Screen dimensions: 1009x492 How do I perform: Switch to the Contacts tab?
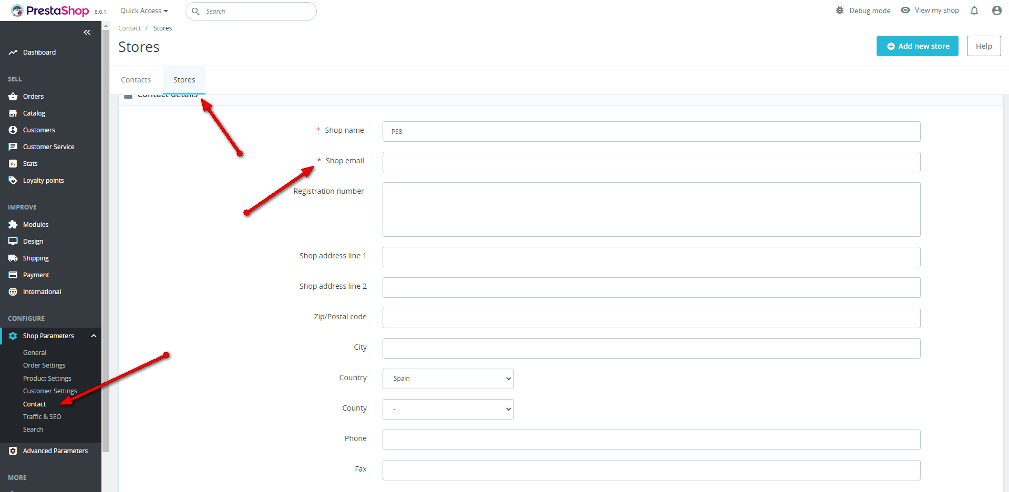(136, 80)
